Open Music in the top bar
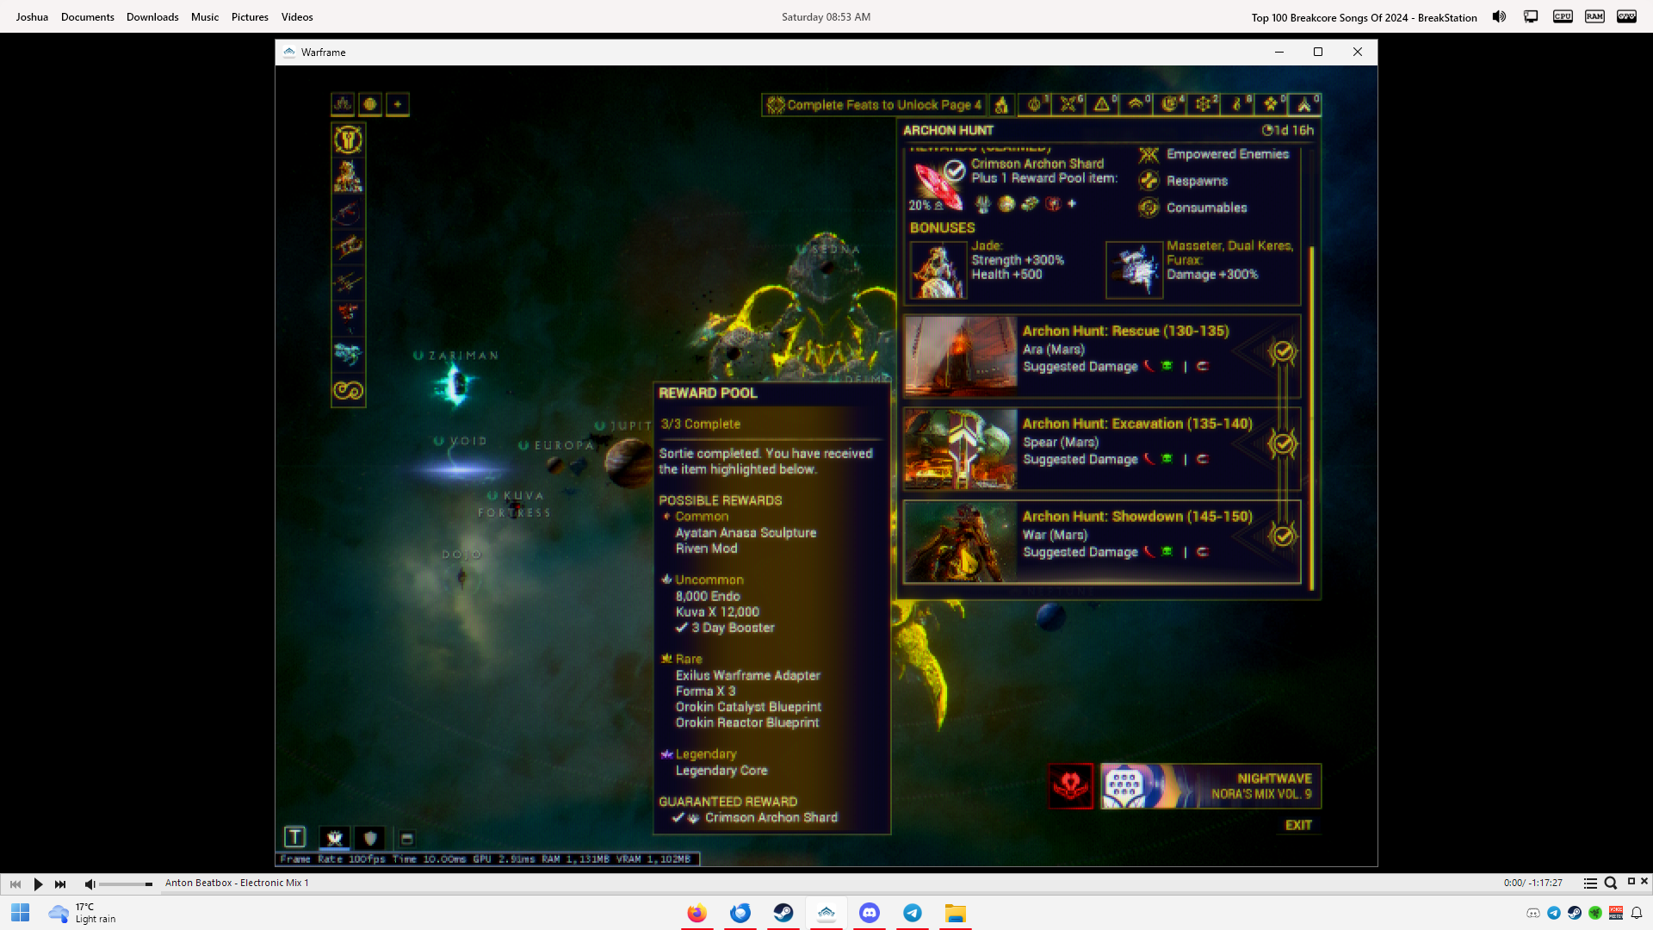The width and height of the screenshot is (1653, 930). coord(205,16)
